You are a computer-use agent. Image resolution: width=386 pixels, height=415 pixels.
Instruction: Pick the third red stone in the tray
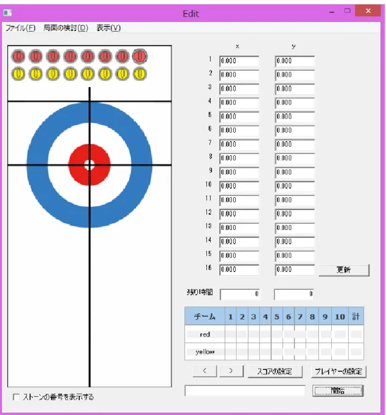pyautogui.click(x=53, y=57)
